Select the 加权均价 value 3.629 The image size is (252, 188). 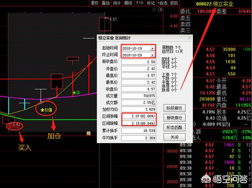[x=139, y=109]
